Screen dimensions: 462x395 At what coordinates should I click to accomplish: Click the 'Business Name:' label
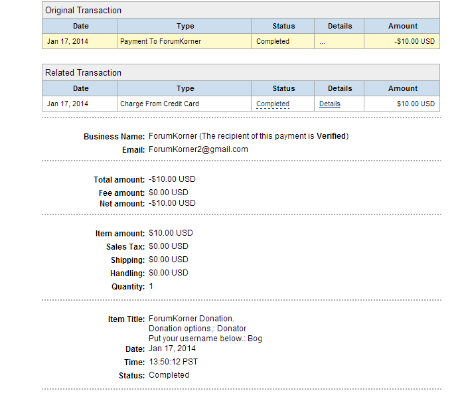[114, 137]
